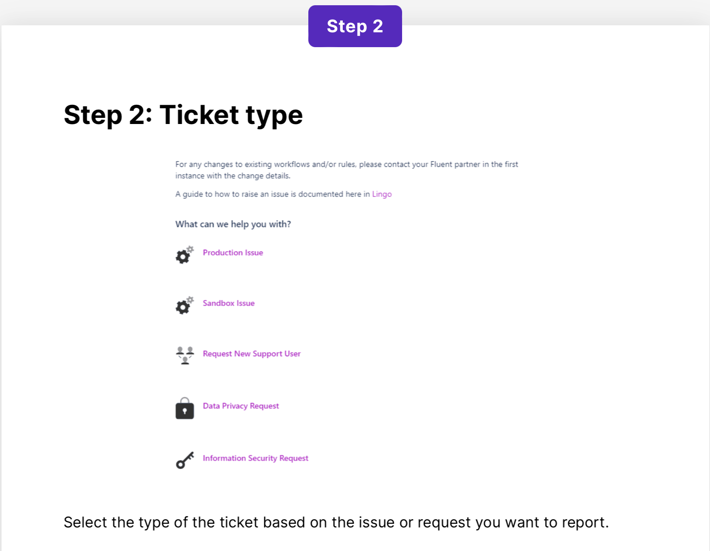Click the support users people icon
This screenshot has width=710, height=551.
185,355
